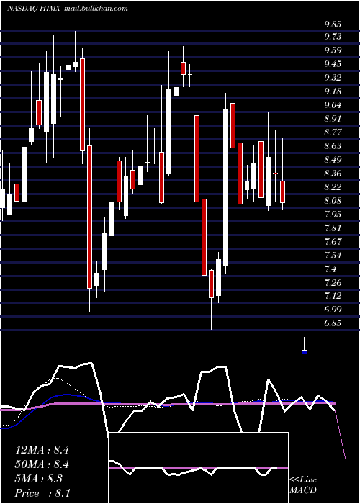Click the 8.63 axis value
This screenshot has width=360, height=504.
[x=333, y=146]
